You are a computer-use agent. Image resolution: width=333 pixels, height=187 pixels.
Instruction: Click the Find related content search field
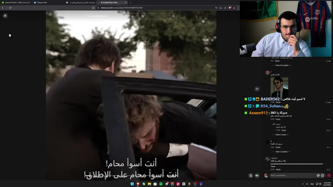coord(128,16)
